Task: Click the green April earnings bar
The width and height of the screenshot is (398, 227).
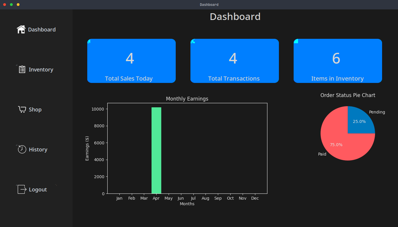Action: coord(156,151)
